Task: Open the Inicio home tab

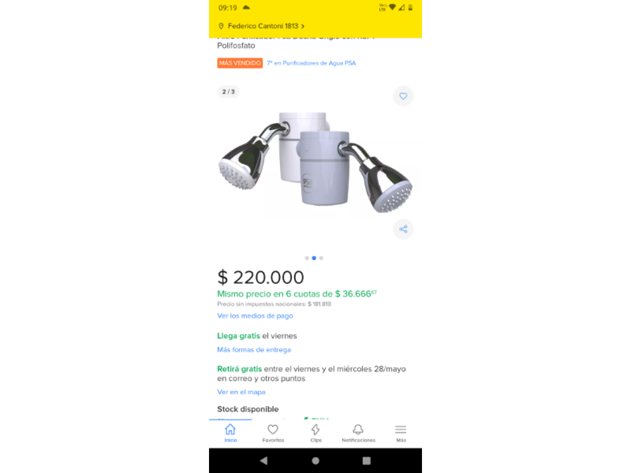Action: [230, 433]
